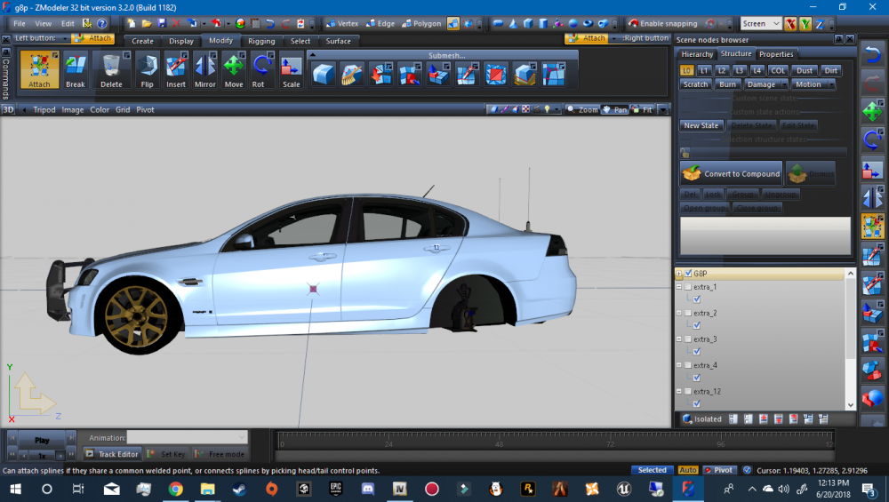Activate the Mirror tool
889x502 pixels.
[204, 70]
